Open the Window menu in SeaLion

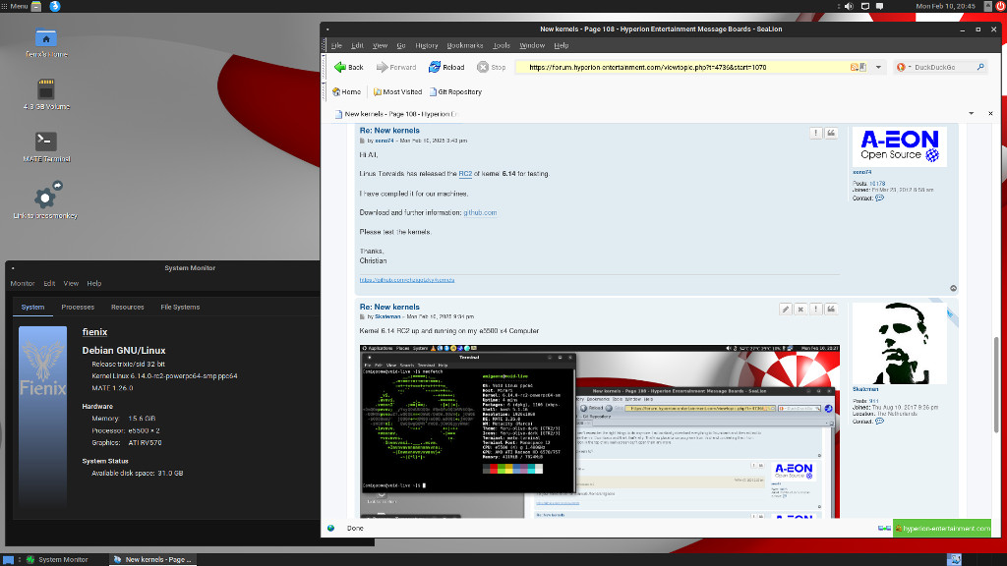[x=532, y=45]
